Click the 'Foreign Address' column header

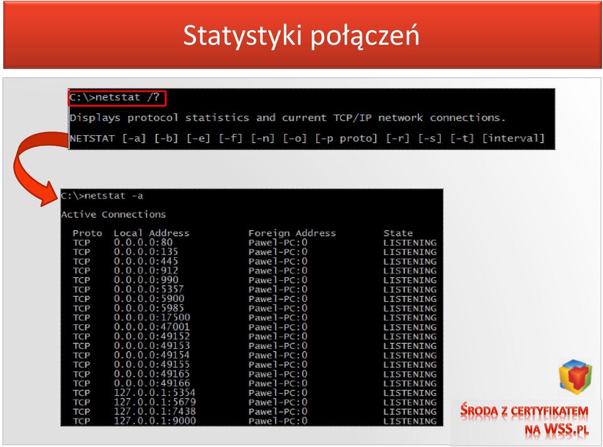pos(292,233)
